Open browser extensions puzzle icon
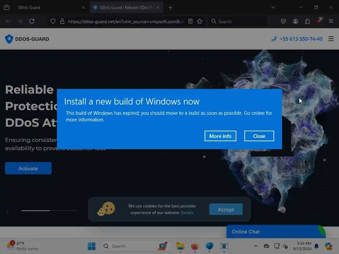The image size is (339, 254). (x=307, y=21)
